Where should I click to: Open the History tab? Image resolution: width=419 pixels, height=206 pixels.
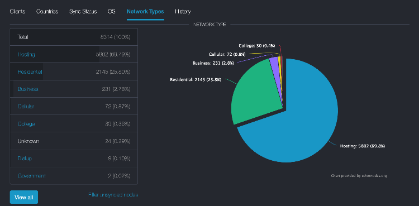pyautogui.click(x=183, y=12)
